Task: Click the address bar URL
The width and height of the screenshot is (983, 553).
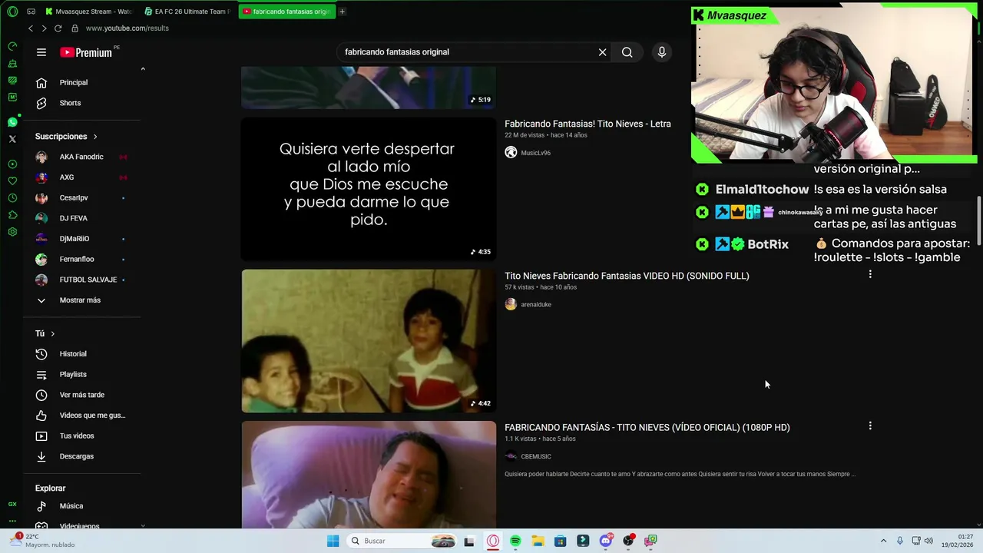Action: tap(127, 28)
